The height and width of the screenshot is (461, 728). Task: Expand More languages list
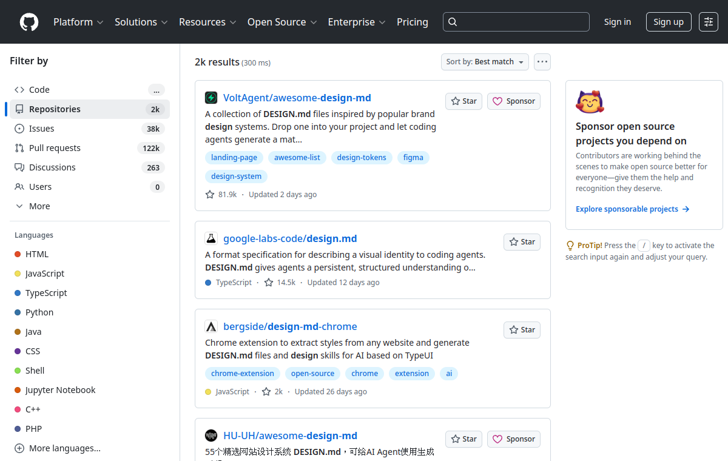(90, 448)
